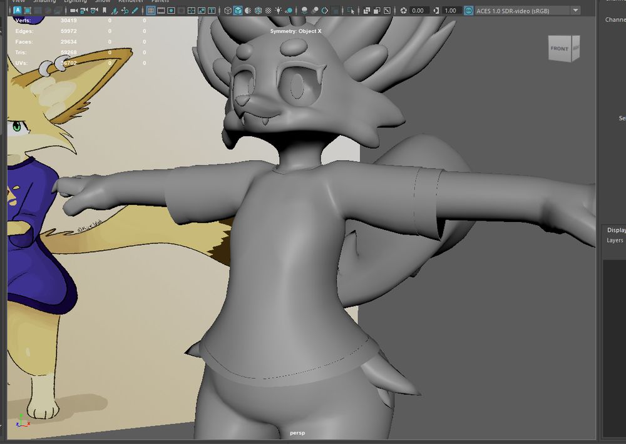Click the right side face of the view cube

pos(576,48)
